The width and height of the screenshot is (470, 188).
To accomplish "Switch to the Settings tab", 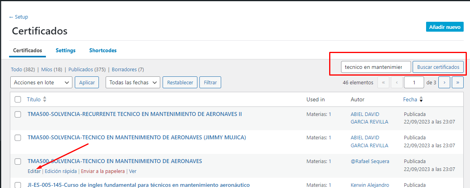I will [x=66, y=50].
